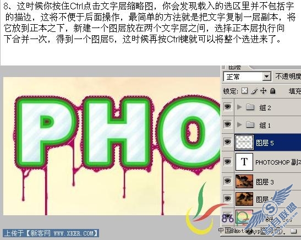Expand the 组 2 group triangle

(x=239, y=107)
